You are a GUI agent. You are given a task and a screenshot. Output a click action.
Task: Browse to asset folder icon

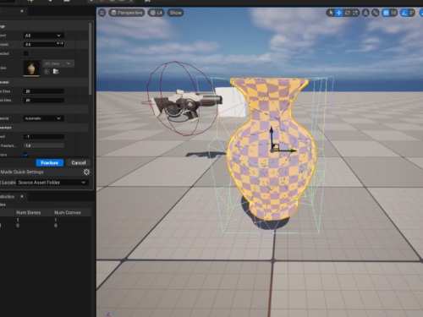point(56,71)
